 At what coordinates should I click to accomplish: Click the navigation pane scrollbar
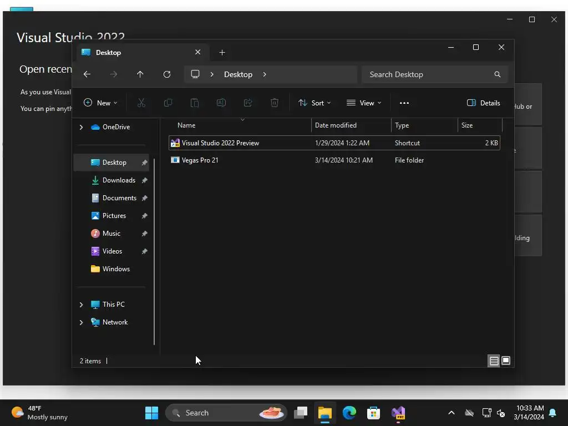point(154,252)
